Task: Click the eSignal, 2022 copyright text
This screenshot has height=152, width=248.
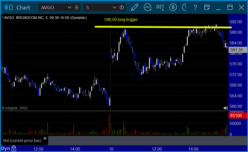Action: 15,108
